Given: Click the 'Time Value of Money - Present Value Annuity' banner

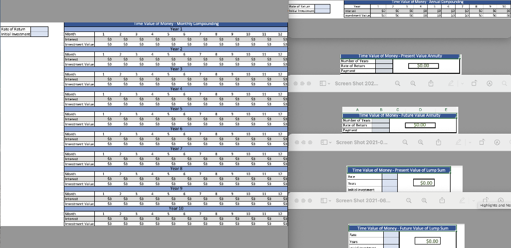Looking at the screenshot, I should point(400,56).
